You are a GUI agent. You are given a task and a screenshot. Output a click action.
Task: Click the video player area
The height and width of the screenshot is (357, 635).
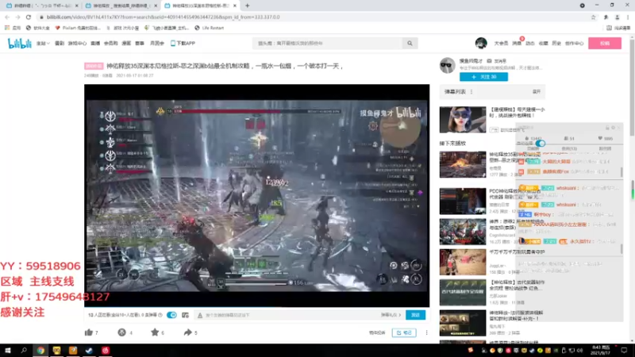[x=256, y=195]
